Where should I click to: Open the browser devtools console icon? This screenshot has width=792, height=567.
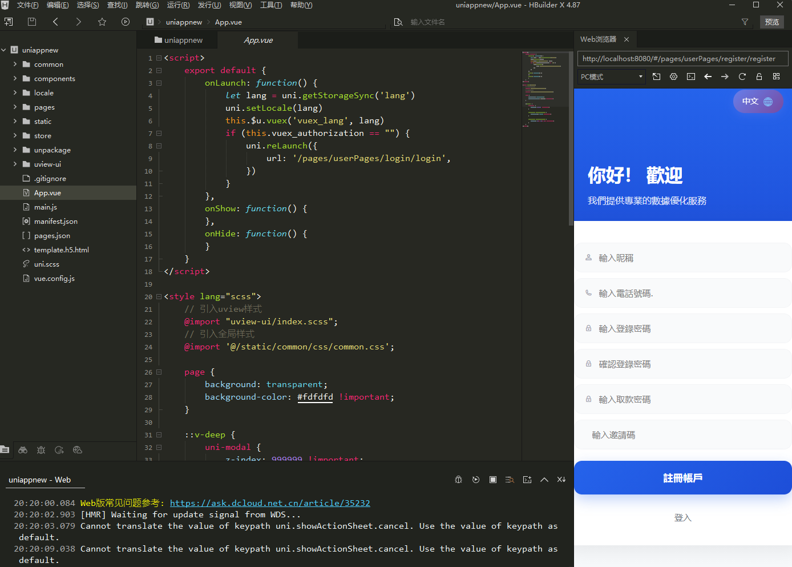691,77
